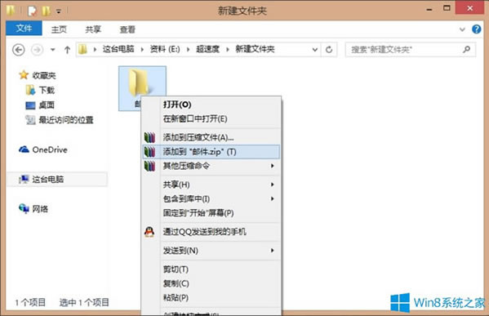Open the 共享(H) submenu

click(211, 185)
